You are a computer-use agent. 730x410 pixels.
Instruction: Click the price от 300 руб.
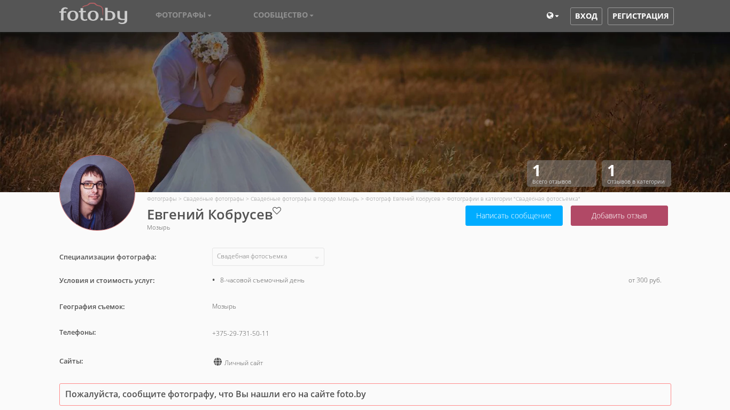[645, 280]
